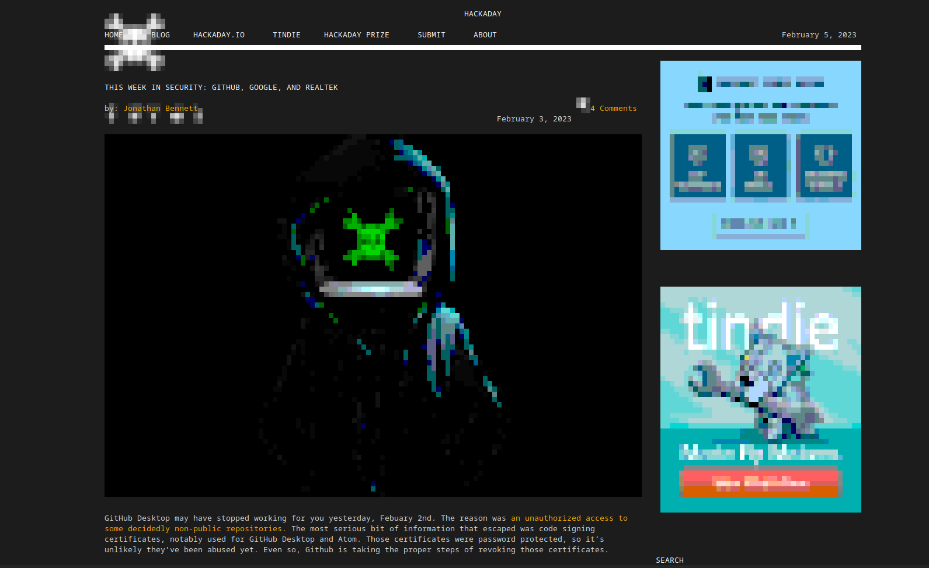
Task: Click the second share icon under the byline
Action: [x=135, y=118]
